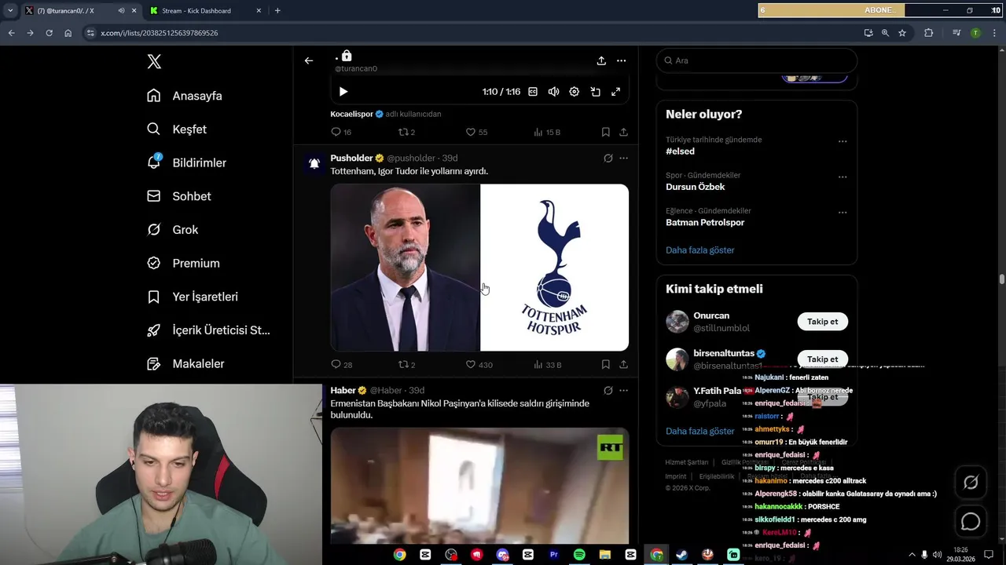Viewport: 1006px width, 565px height.
Task: Open Pusholder account name link
Action: coord(351,158)
